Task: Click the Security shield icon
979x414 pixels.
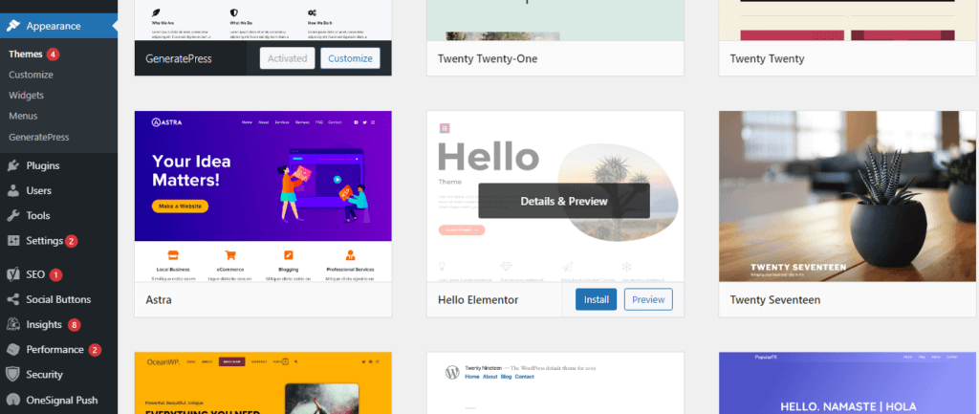Action: point(13,375)
